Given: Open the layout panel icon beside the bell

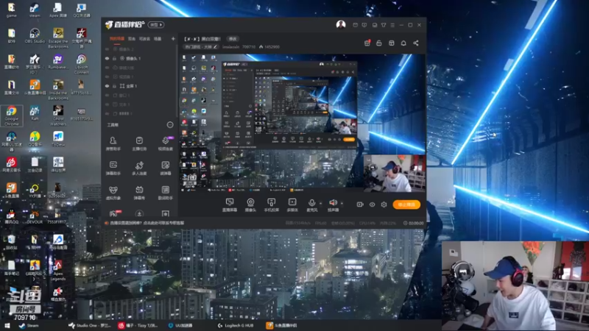Looking at the screenshot, I should (x=392, y=43).
